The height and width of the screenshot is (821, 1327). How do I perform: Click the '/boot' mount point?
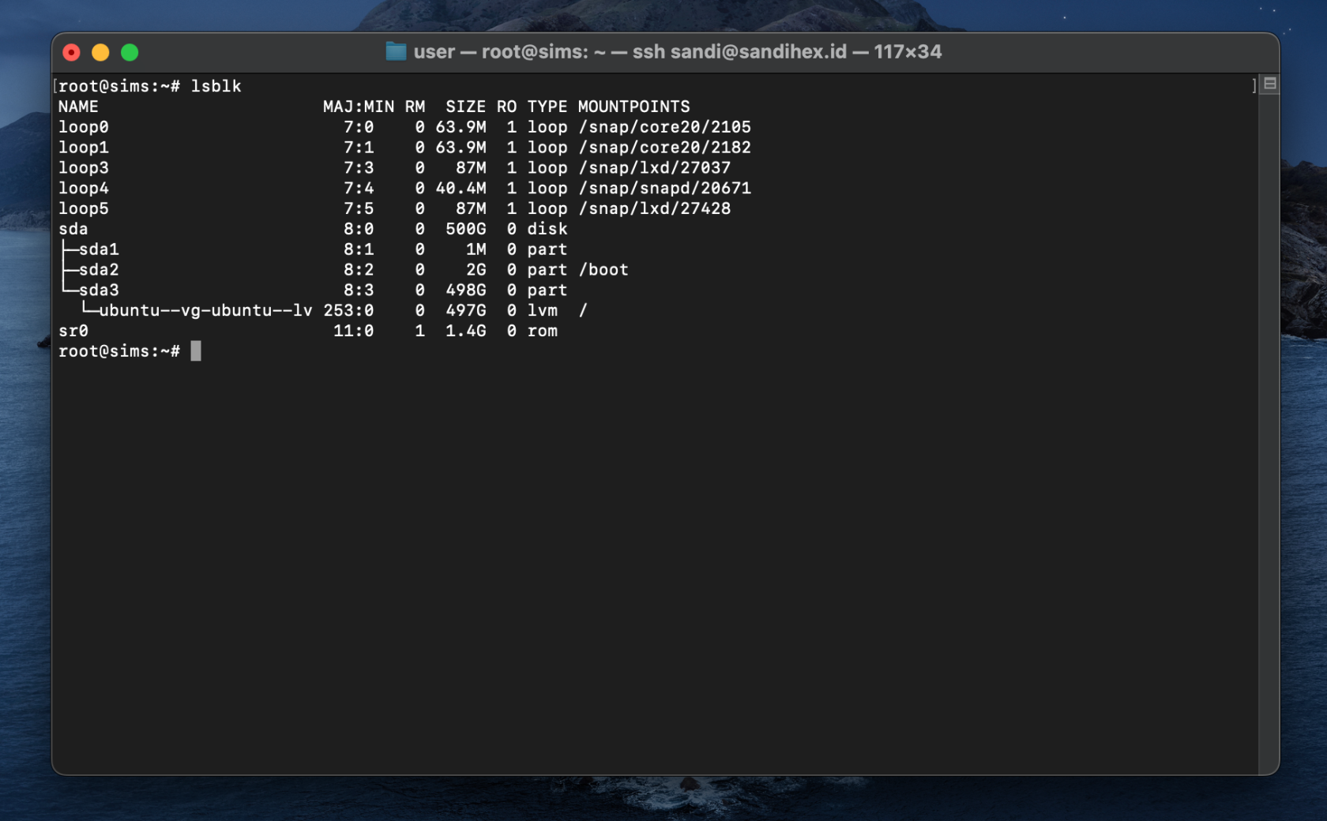coord(603,270)
